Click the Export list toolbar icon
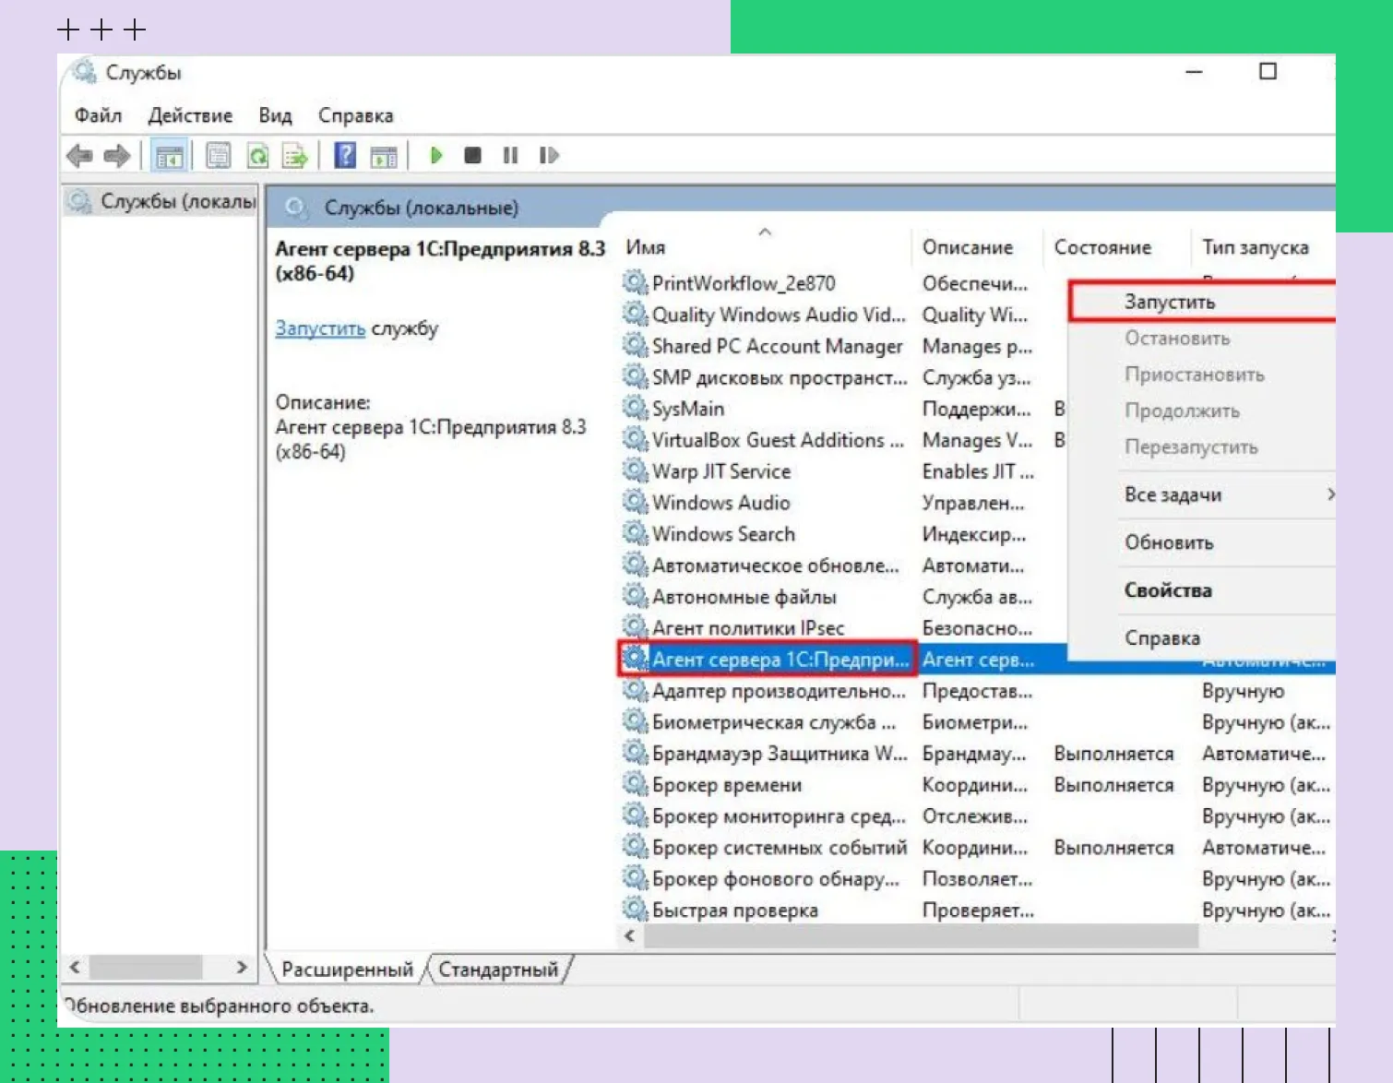The image size is (1393, 1083). pyautogui.click(x=294, y=156)
